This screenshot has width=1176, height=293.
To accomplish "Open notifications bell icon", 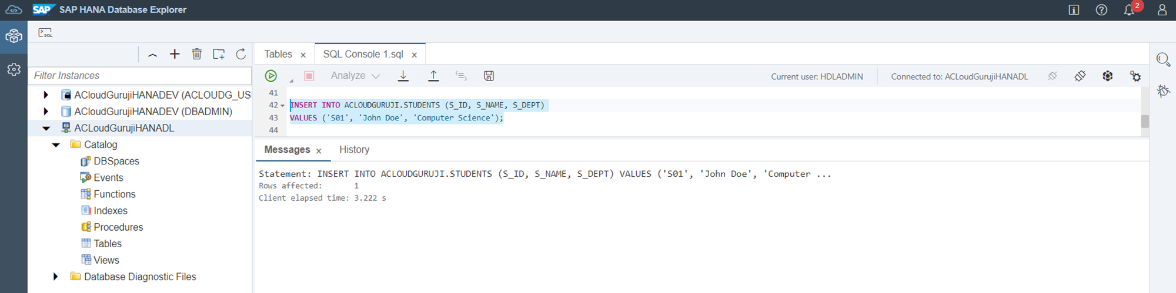I will coord(1129,10).
